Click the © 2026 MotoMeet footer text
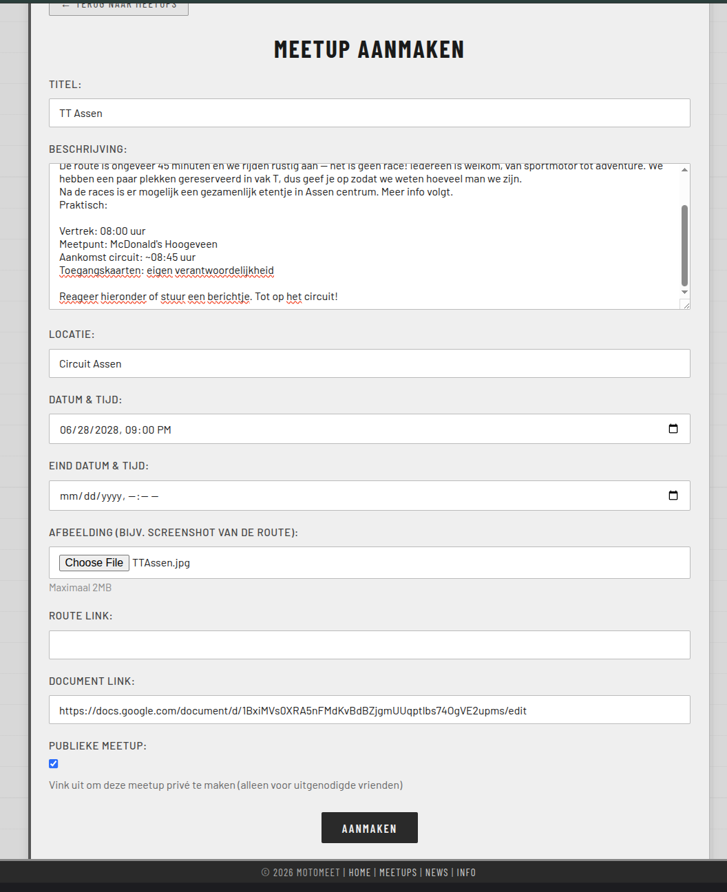Viewport: 727px width, 892px height. click(x=301, y=872)
